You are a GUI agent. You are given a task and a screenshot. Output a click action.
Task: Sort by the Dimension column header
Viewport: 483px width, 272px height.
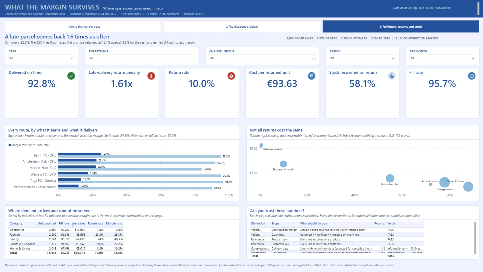click(x=258, y=224)
